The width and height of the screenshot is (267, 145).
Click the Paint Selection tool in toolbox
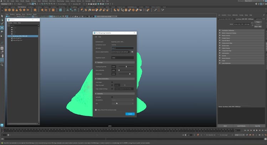pyautogui.click(x=2, y=24)
